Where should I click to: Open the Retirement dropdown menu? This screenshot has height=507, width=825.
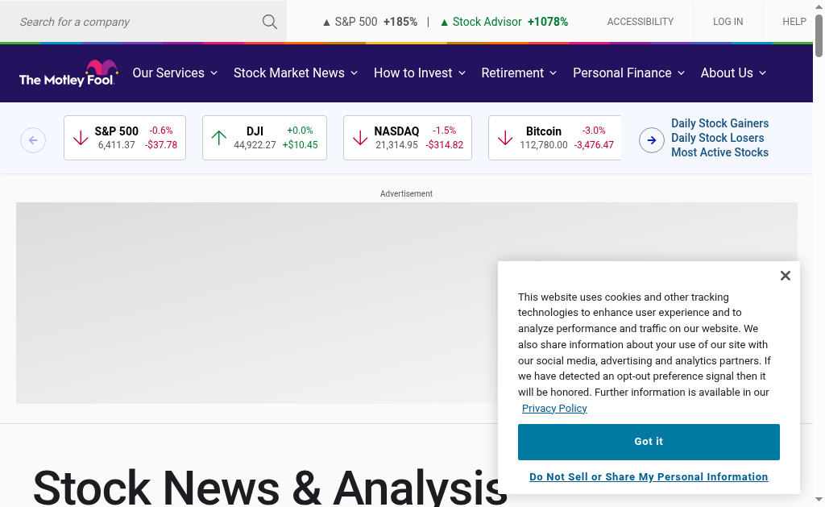519,73
